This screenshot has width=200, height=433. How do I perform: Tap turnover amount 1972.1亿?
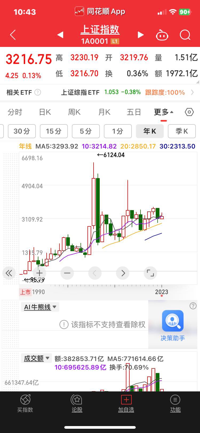pos(182,73)
